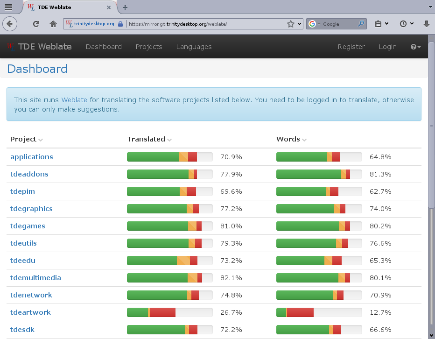Show downloads with the arrow icon
Image resolution: width=435 pixels, height=339 pixels.
click(x=427, y=24)
